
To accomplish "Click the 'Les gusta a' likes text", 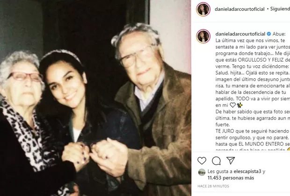I will [x=220, y=171].
